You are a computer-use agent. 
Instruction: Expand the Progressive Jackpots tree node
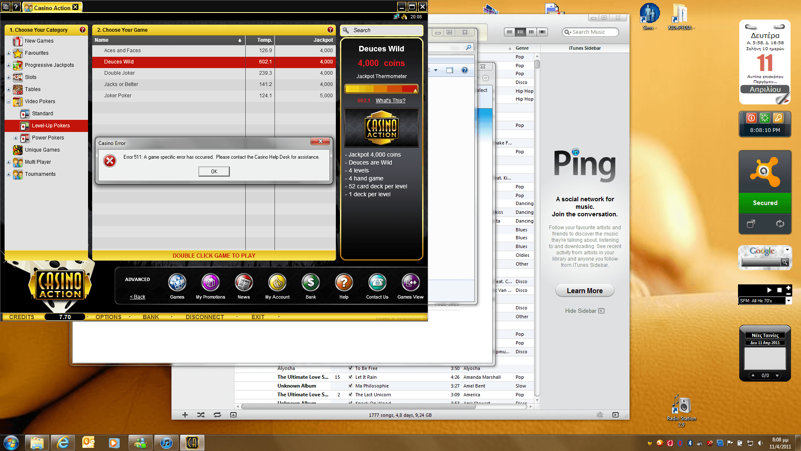8,65
